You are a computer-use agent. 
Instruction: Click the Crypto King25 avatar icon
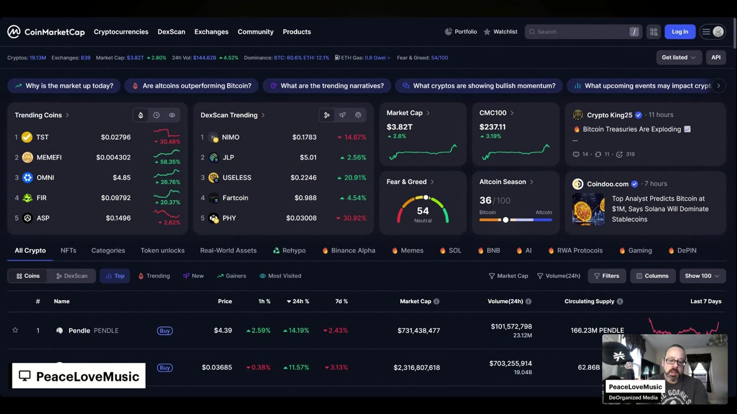click(578, 115)
